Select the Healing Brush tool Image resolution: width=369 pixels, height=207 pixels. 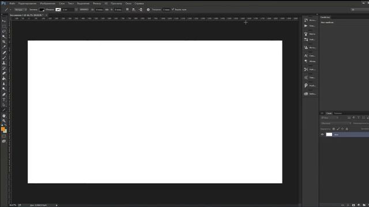(4, 52)
